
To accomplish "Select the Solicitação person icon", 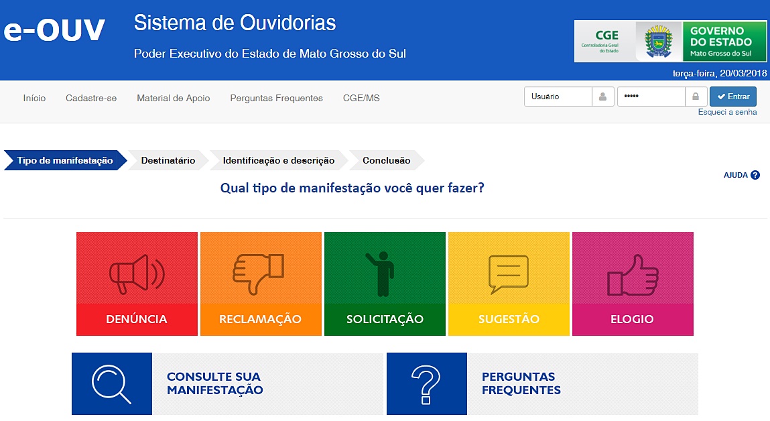I will 381,274.
